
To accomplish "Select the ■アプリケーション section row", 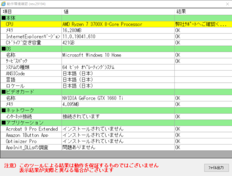I will point(116,123).
